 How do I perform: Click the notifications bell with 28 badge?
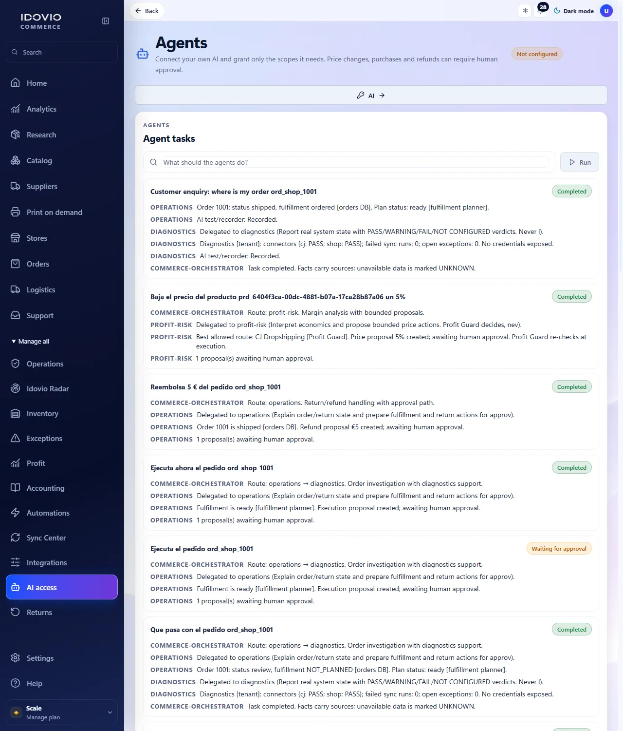pyautogui.click(x=541, y=10)
